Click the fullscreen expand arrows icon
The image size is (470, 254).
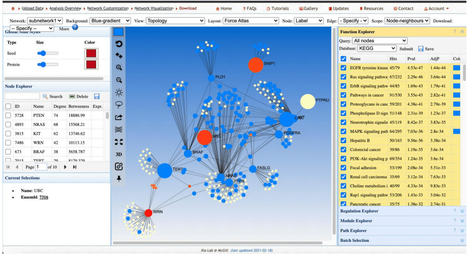tap(119, 142)
